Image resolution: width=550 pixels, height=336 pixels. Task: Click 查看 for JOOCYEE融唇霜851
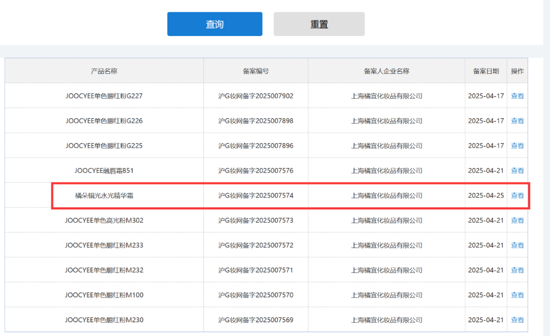point(517,171)
